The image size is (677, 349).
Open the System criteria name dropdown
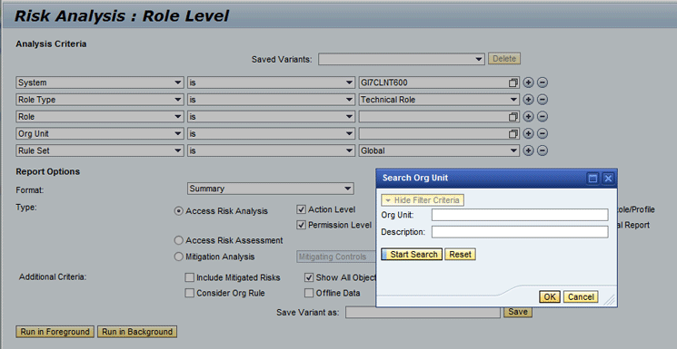[x=178, y=82]
